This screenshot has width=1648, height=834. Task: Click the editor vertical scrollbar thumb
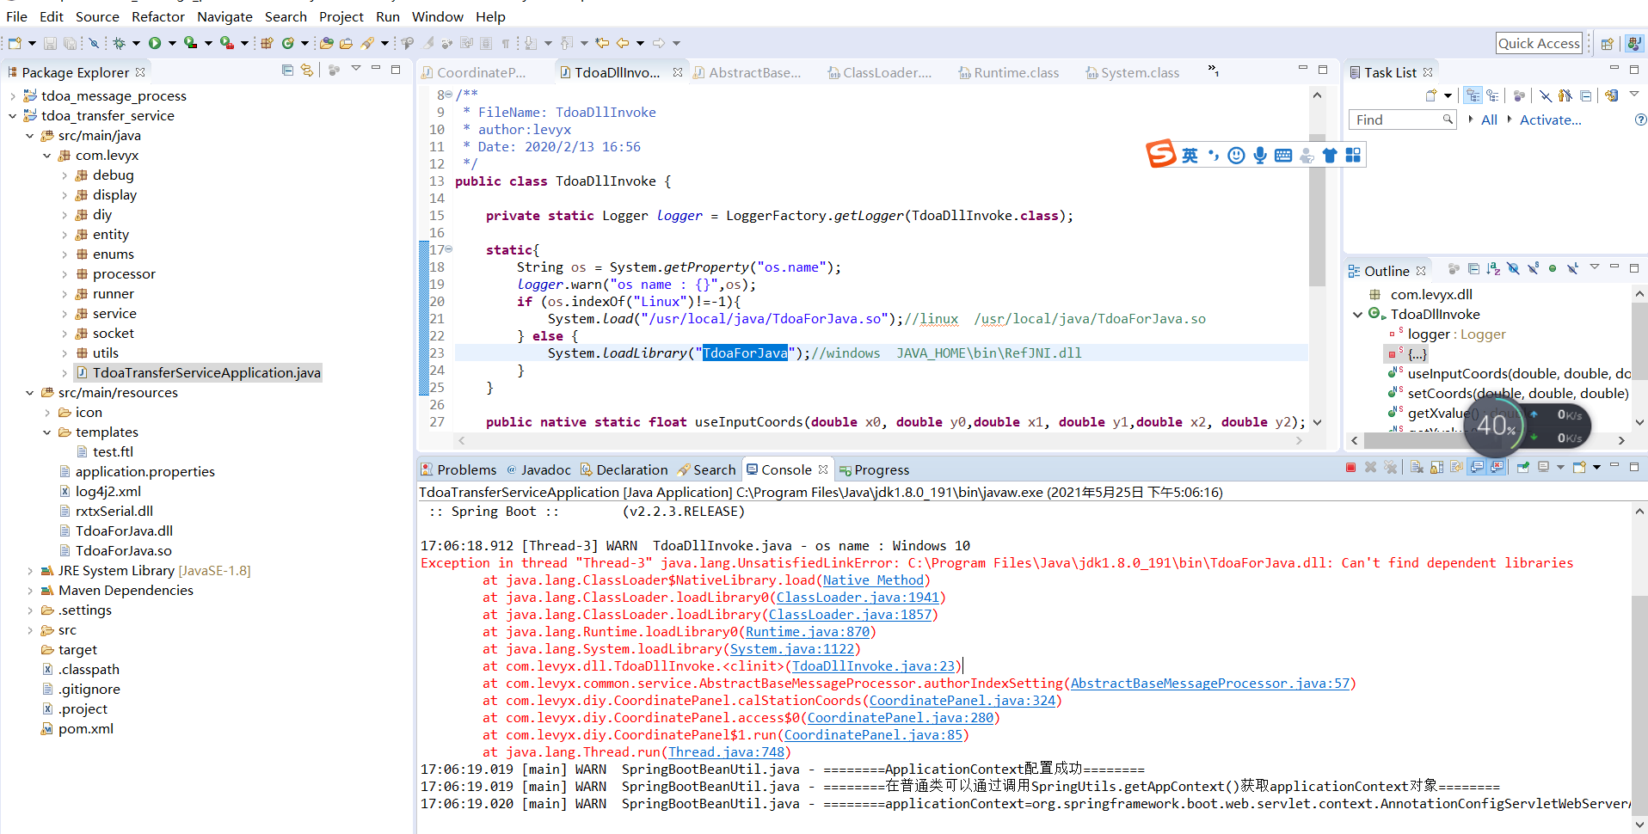[1317, 211]
